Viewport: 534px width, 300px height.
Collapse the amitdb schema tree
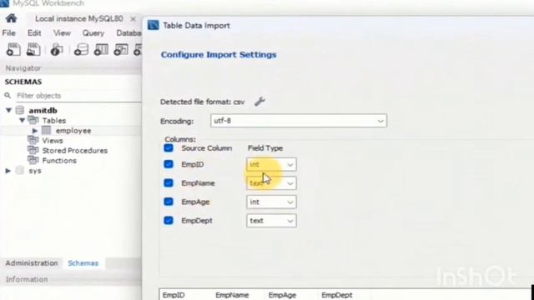point(9,110)
